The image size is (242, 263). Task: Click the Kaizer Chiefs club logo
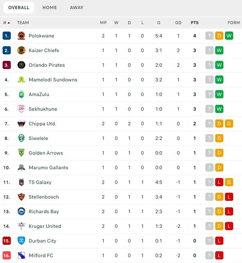click(21, 50)
